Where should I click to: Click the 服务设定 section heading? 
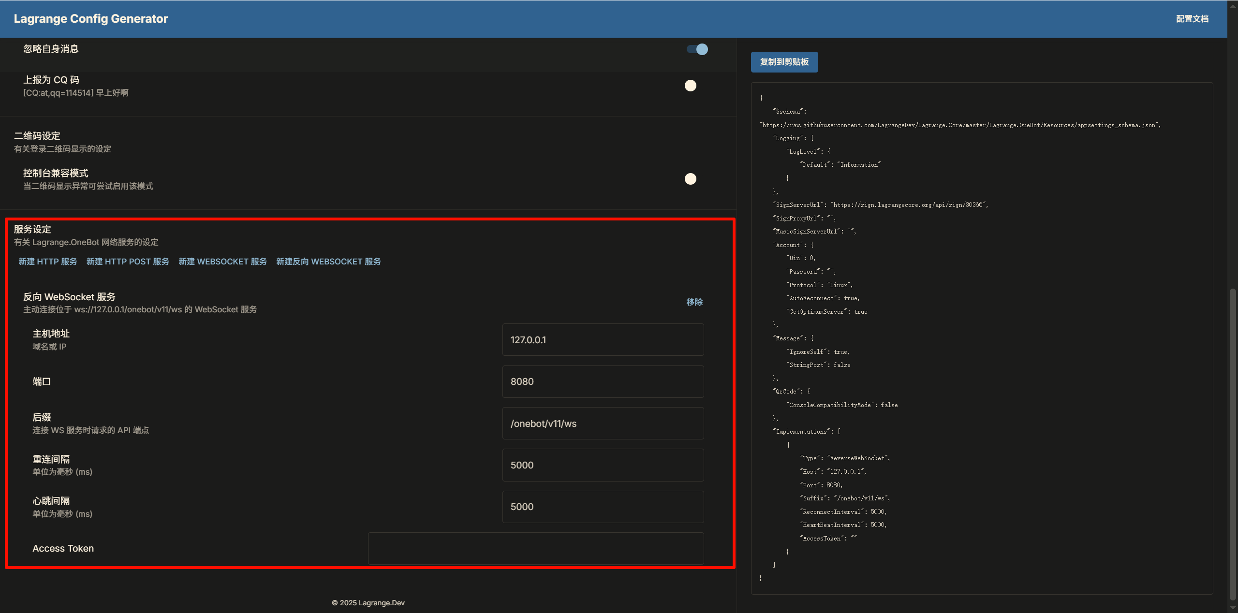[x=32, y=229]
